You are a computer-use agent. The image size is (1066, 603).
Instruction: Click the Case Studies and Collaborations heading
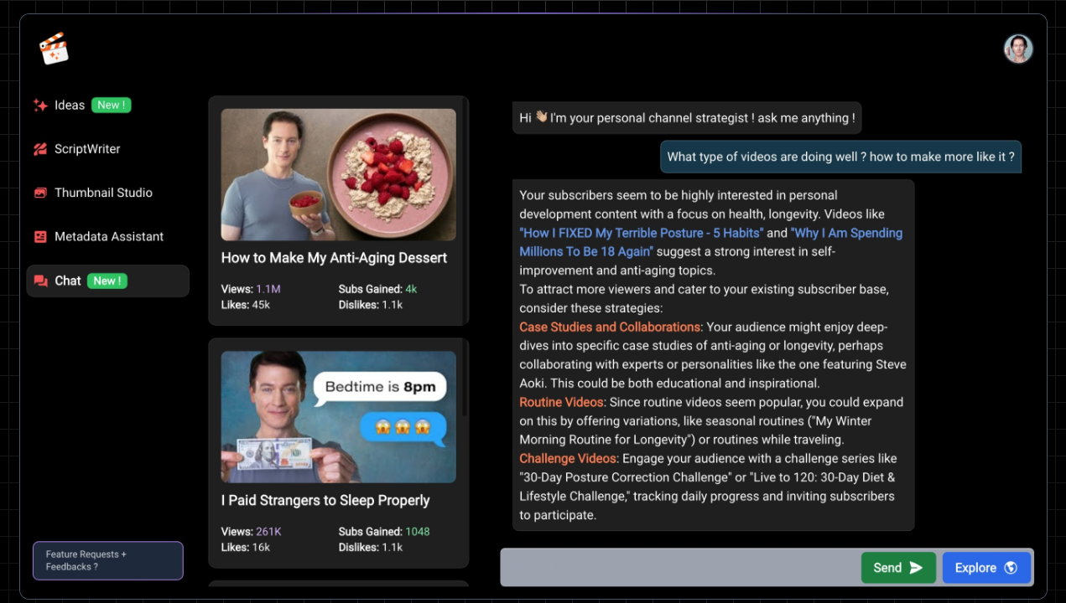pos(610,327)
